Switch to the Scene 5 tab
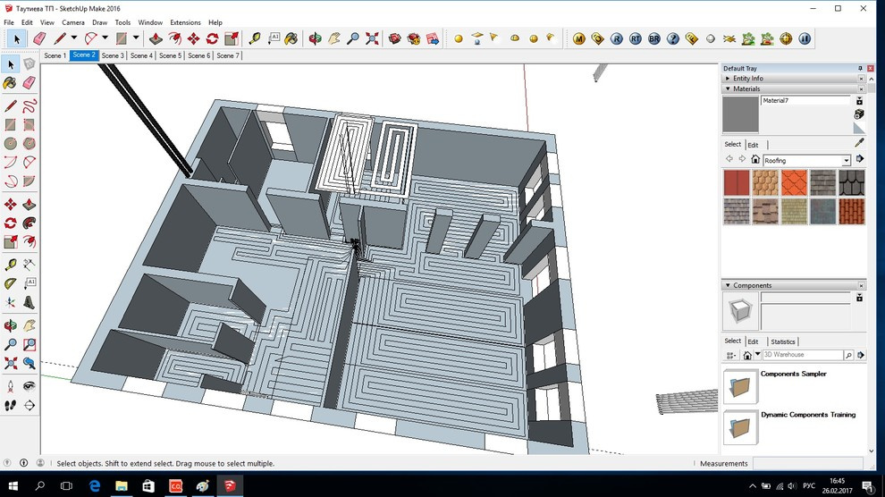The height and width of the screenshot is (497, 885). pos(170,55)
